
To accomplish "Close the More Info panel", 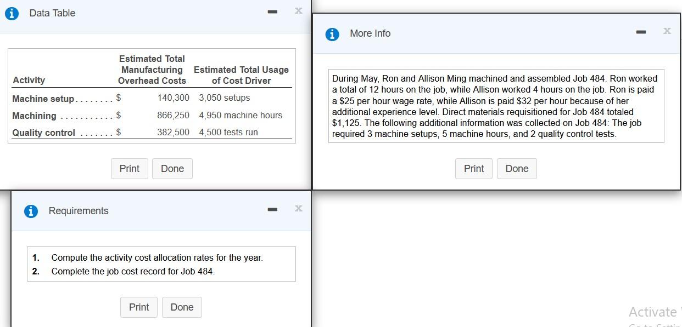I will (667, 31).
